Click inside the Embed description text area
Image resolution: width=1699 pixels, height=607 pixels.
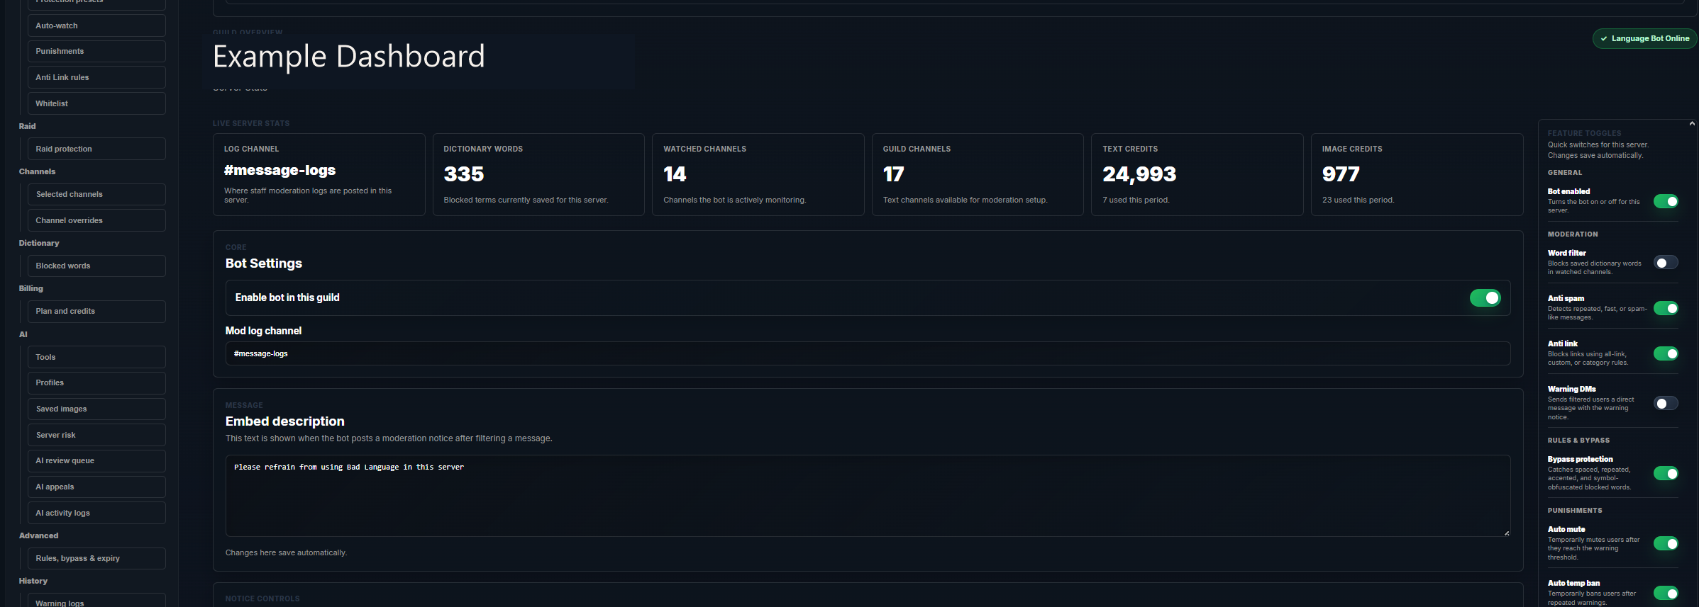(x=868, y=496)
